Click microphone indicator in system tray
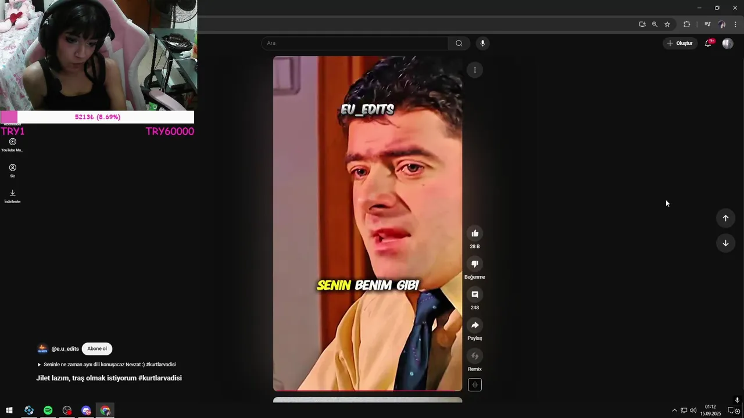The image size is (744, 418). 737,400
